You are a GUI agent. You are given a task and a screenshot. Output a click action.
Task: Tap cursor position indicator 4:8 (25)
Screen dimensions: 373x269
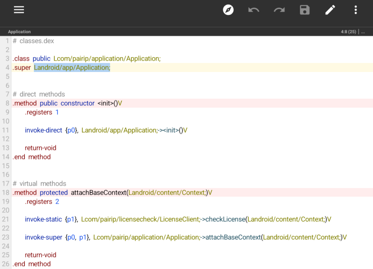pos(348,32)
